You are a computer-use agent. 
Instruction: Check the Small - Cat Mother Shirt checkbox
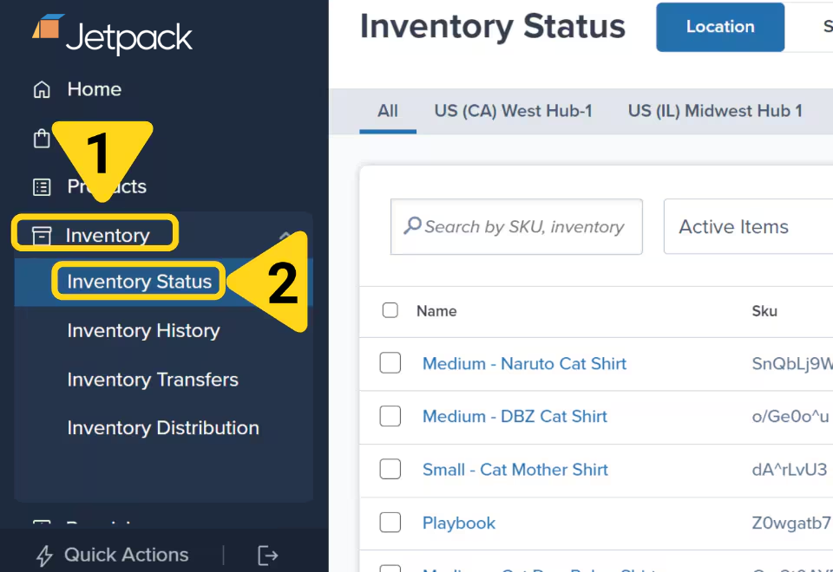[x=390, y=469]
